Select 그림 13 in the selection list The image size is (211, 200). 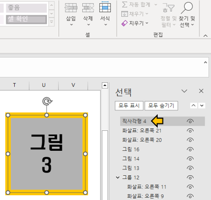pyautogui.click(x=131, y=168)
